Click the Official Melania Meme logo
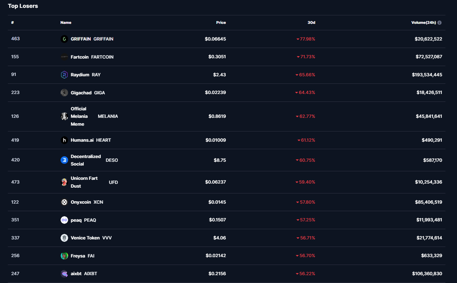The height and width of the screenshot is (283, 457). tap(64, 116)
